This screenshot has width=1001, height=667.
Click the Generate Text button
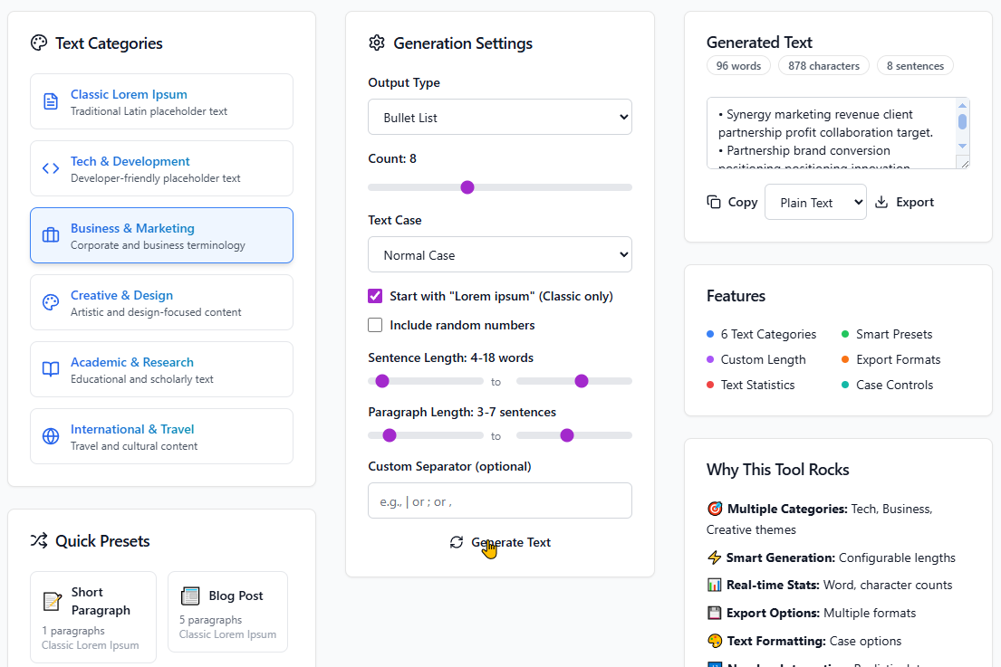point(500,542)
